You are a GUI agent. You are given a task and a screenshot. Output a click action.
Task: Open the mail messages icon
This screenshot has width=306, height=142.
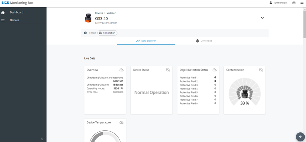[x=294, y=3]
